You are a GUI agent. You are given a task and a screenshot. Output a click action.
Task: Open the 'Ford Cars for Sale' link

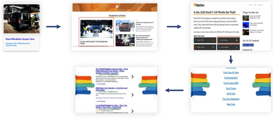[231, 73]
